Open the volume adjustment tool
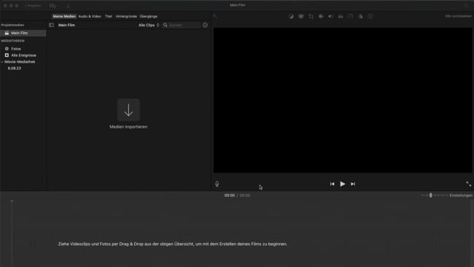474x267 pixels. [331, 16]
